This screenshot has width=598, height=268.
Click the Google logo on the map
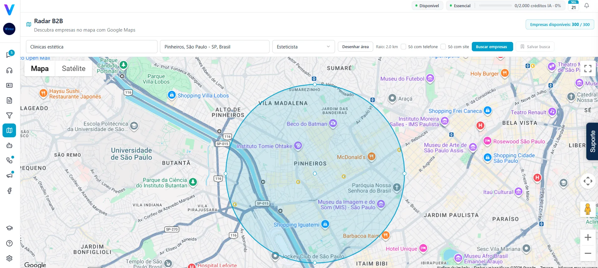coord(35,265)
